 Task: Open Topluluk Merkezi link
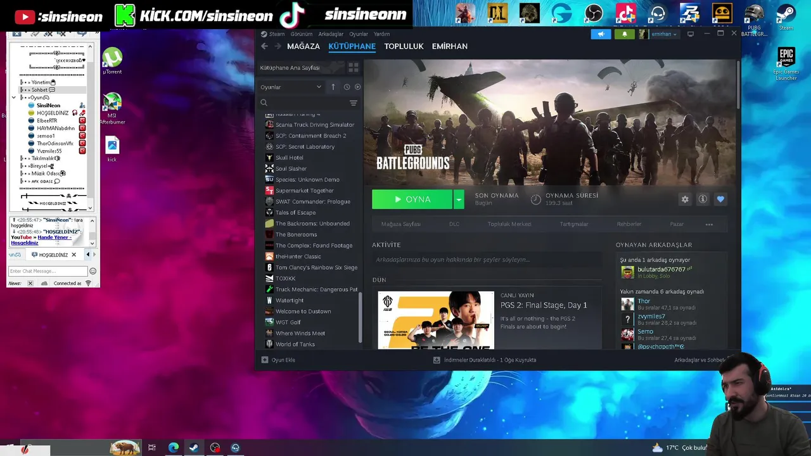click(509, 224)
